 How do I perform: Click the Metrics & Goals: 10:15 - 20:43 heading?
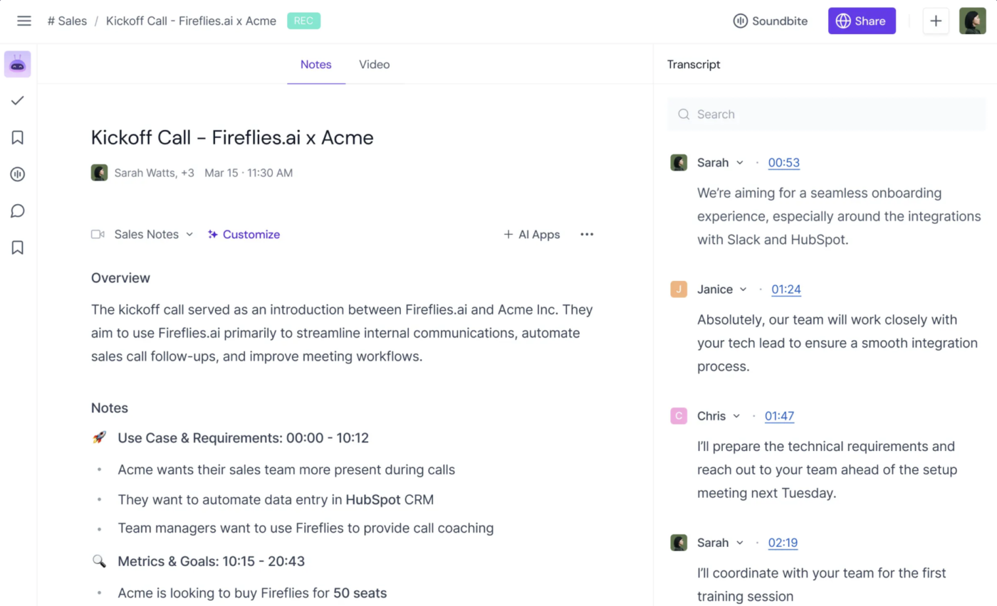pos(211,561)
